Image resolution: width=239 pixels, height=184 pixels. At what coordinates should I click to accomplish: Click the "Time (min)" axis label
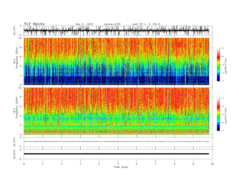click(121, 167)
